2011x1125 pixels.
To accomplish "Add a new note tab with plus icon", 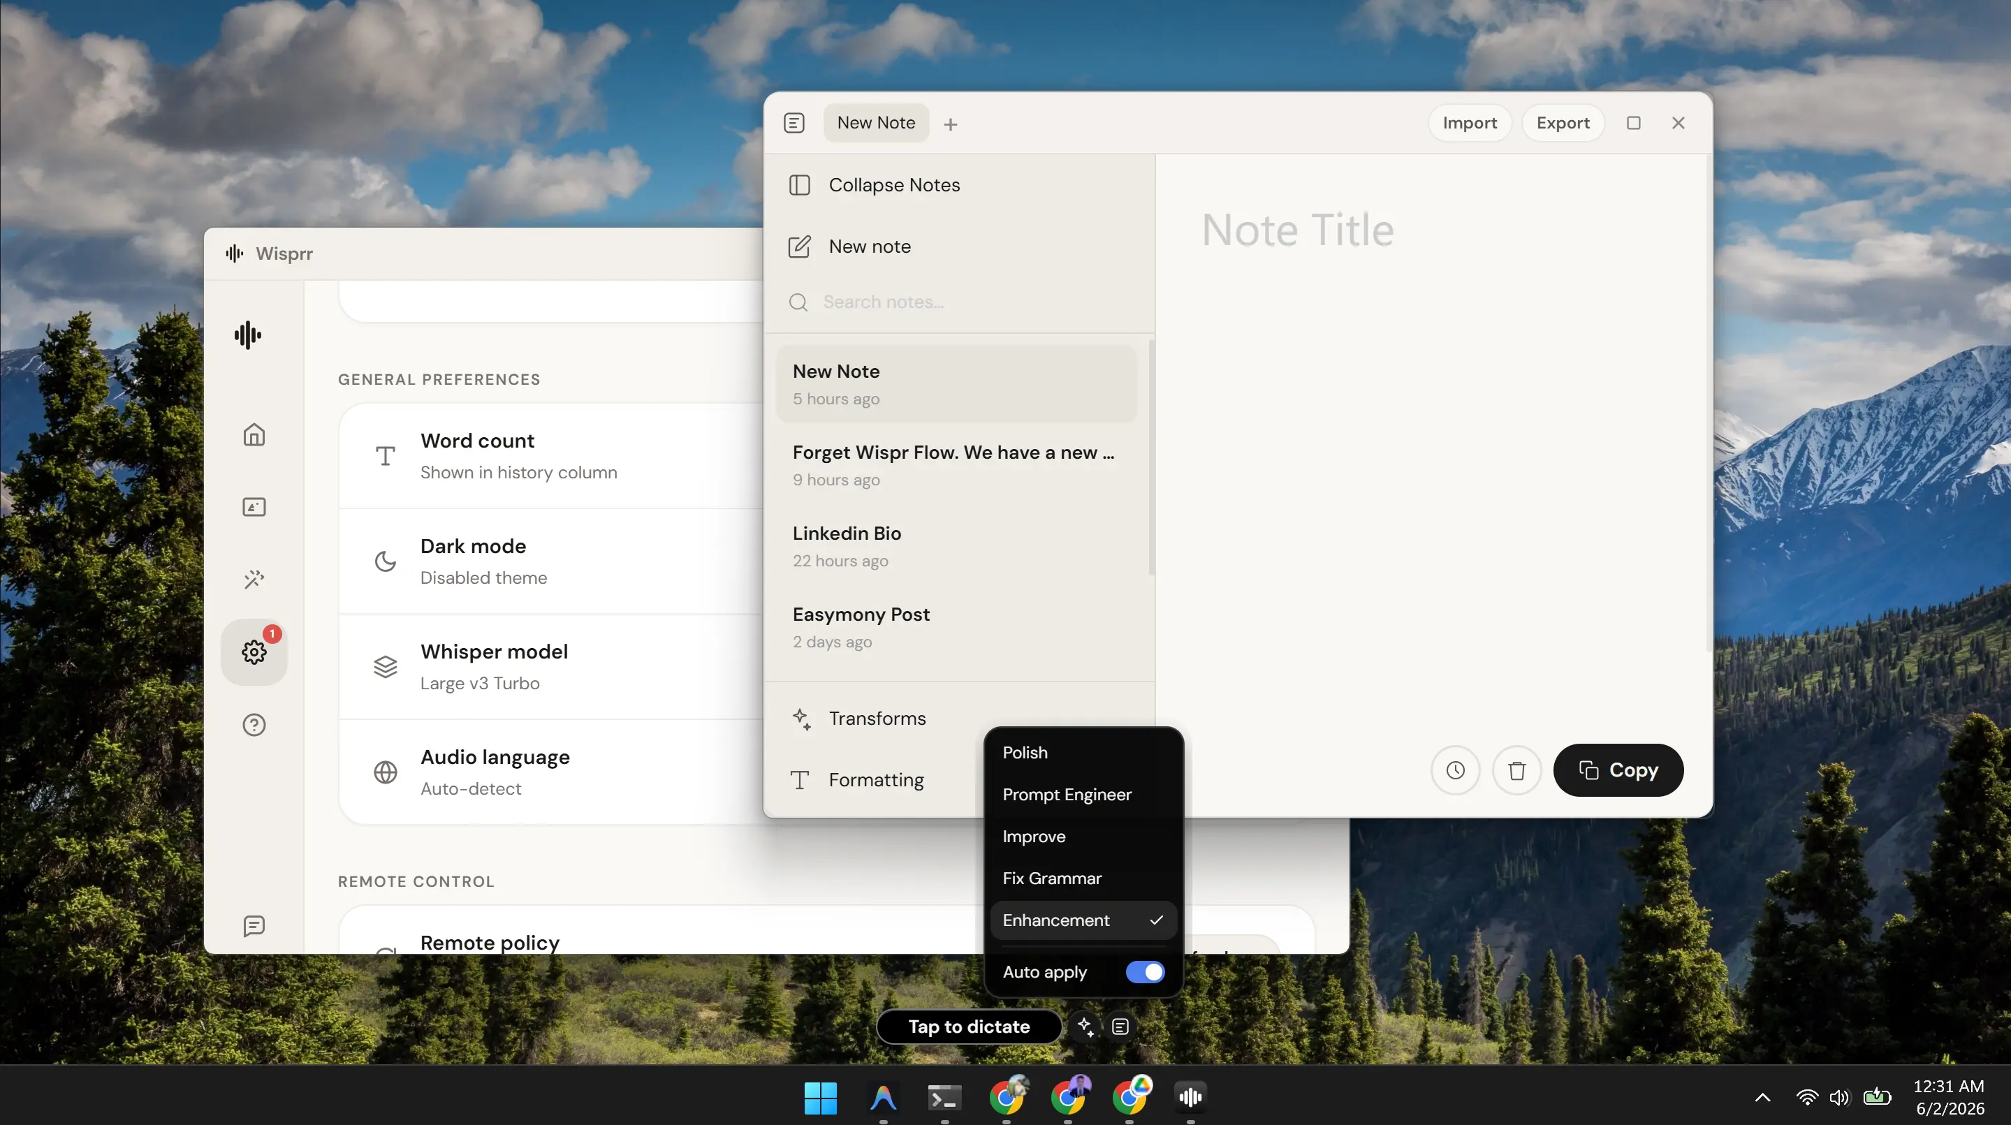I will pos(950,124).
